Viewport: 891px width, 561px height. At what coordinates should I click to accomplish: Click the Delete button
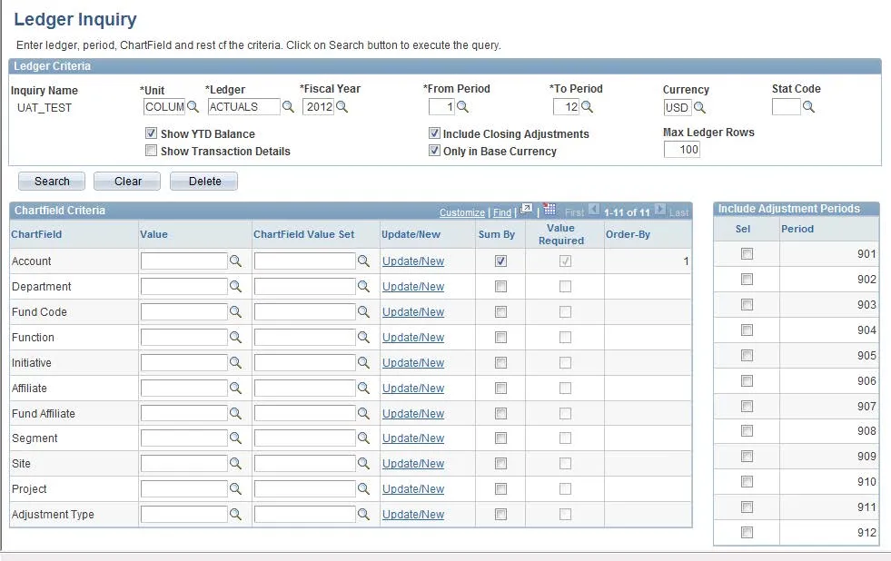204,182
